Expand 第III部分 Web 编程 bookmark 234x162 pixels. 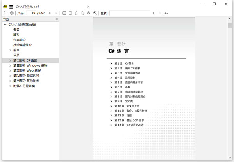click(10, 70)
